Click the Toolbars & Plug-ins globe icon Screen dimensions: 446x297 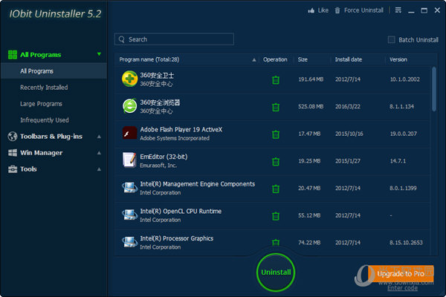pos(13,137)
